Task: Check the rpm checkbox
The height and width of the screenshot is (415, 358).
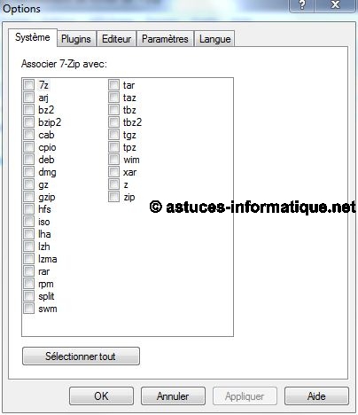Action: (x=29, y=284)
